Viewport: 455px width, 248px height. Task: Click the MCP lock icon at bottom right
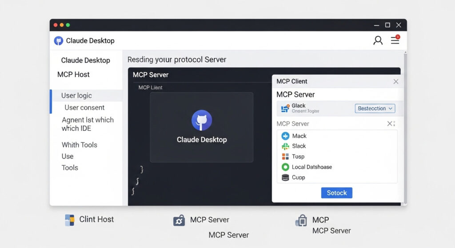(x=301, y=220)
